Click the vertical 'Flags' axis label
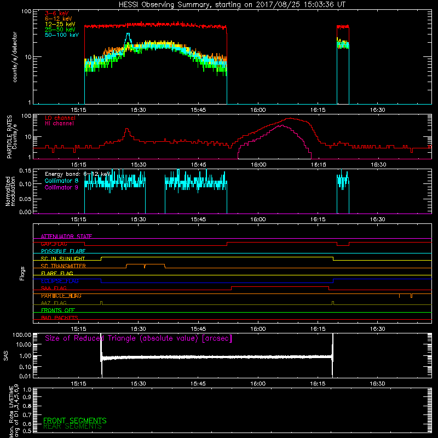438x438 pixels. pos(22,273)
